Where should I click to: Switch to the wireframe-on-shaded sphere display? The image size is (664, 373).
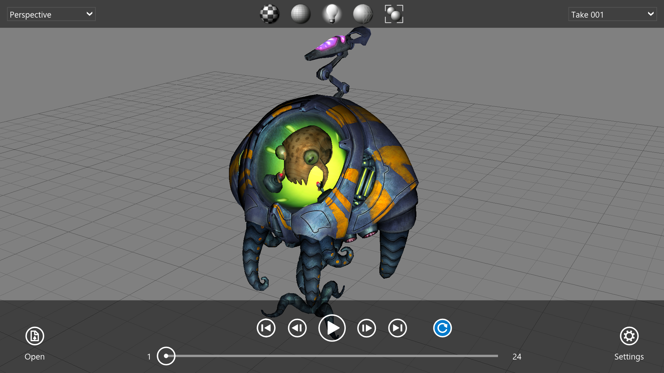point(363,14)
